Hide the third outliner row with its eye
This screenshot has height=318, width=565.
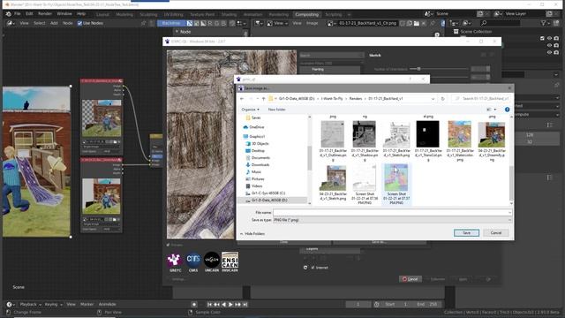click(549, 53)
